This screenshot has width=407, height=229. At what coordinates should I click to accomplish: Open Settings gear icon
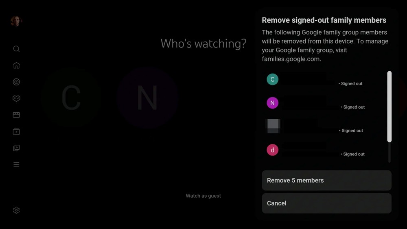point(16,210)
